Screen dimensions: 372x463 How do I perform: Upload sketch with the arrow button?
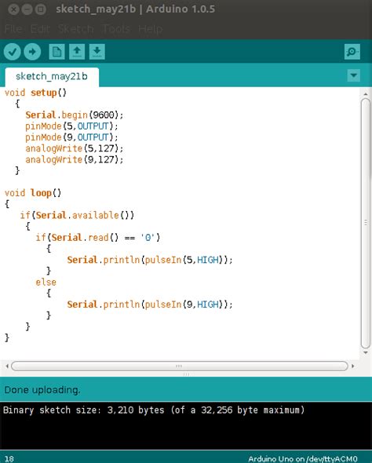32,52
